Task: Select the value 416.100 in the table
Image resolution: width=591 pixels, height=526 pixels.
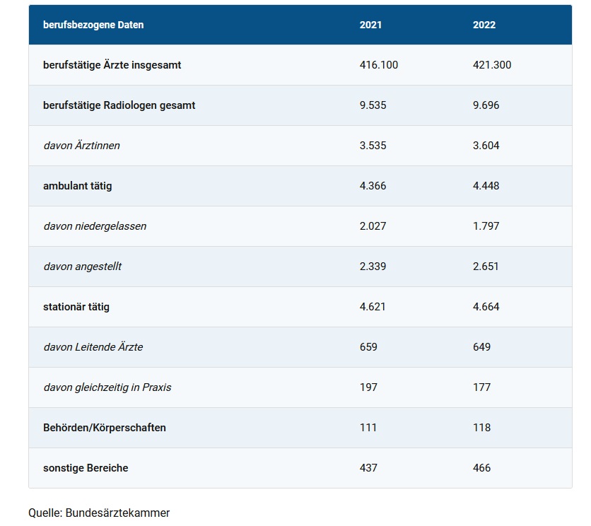Action: 379,65
